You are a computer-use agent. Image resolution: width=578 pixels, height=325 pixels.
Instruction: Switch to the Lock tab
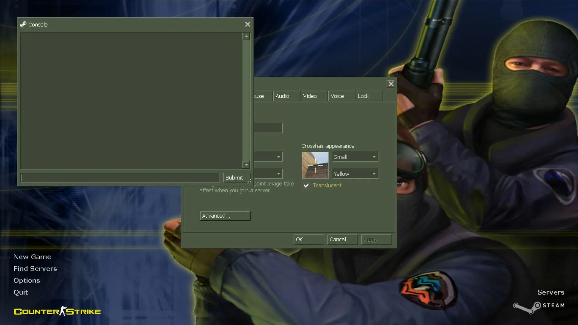coord(369,96)
